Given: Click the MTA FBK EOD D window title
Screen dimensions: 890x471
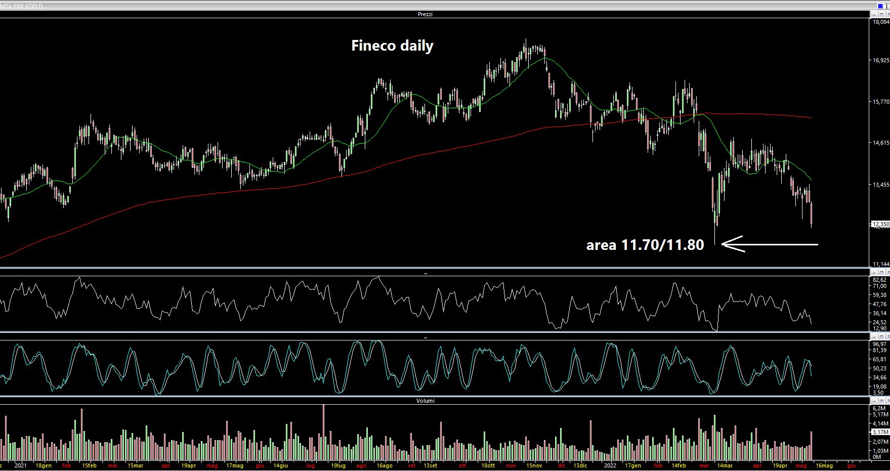Looking at the screenshot, I should click(x=22, y=6).
